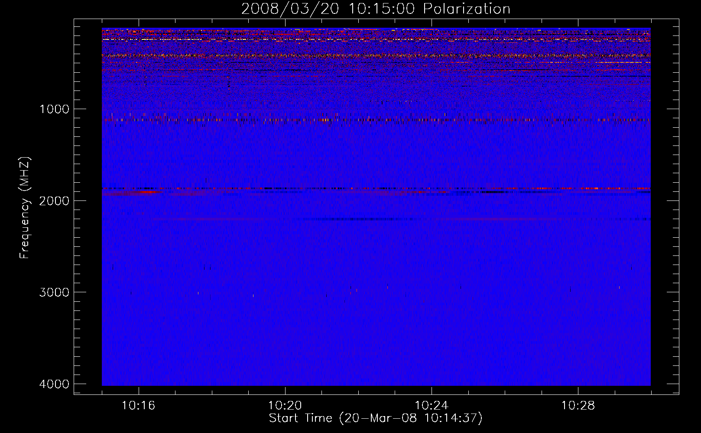Click the 10:28 time tick label
Viewport: 701px width, 433px height.
578,406
